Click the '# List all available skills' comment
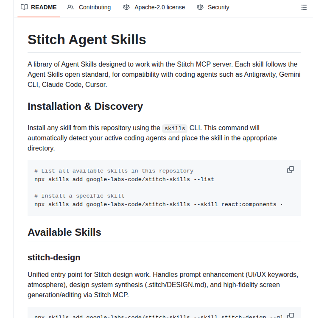The height and width of the screenshot is (318, 313). point(114,171)
